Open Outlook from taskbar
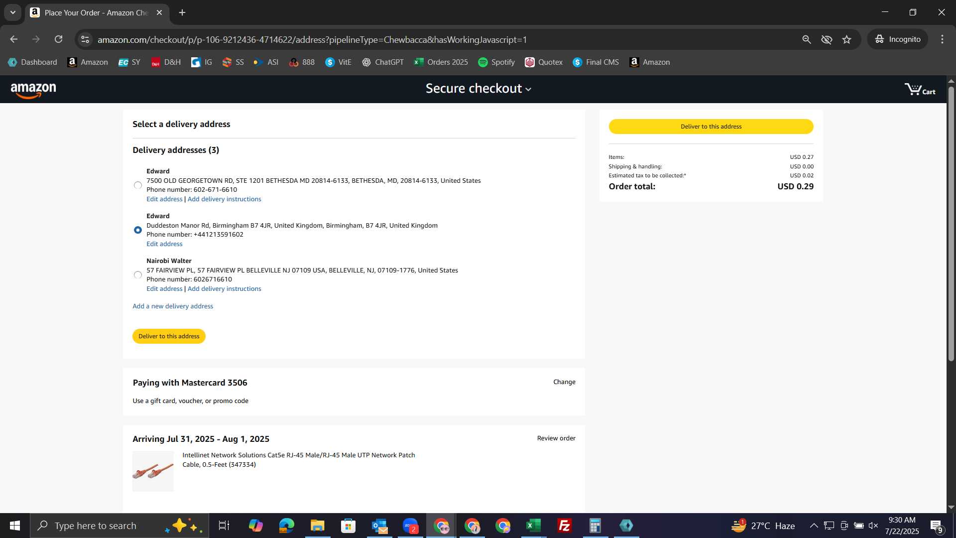 (x=379, y=526)
